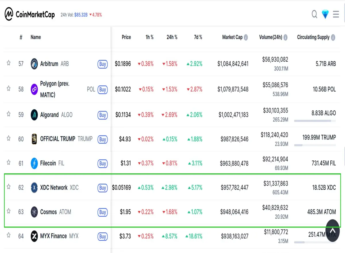Viewport: 345px width, 253px height.
Task: Click the blue diamond rewards icon
Action: [325, 14]
